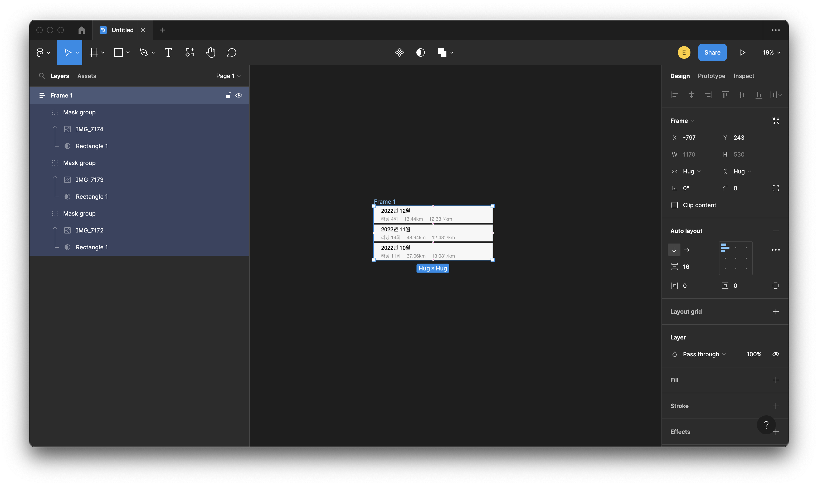The width and height of the screenshot is (818, 486).
Task: Hide Frame 1 with the eye icon
Action: pos(239,95)
